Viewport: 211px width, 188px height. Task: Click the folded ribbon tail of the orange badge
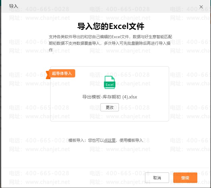coord(47,75)
